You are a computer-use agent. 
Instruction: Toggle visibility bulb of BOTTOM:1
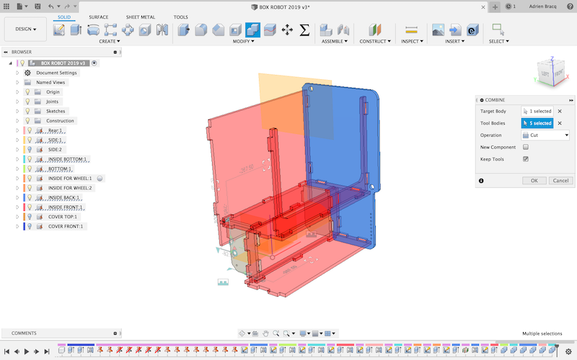click(30, 168)
